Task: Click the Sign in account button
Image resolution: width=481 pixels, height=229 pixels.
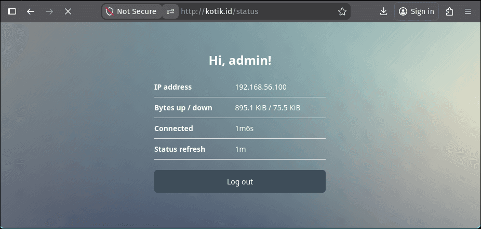Action: click(417, 11)
